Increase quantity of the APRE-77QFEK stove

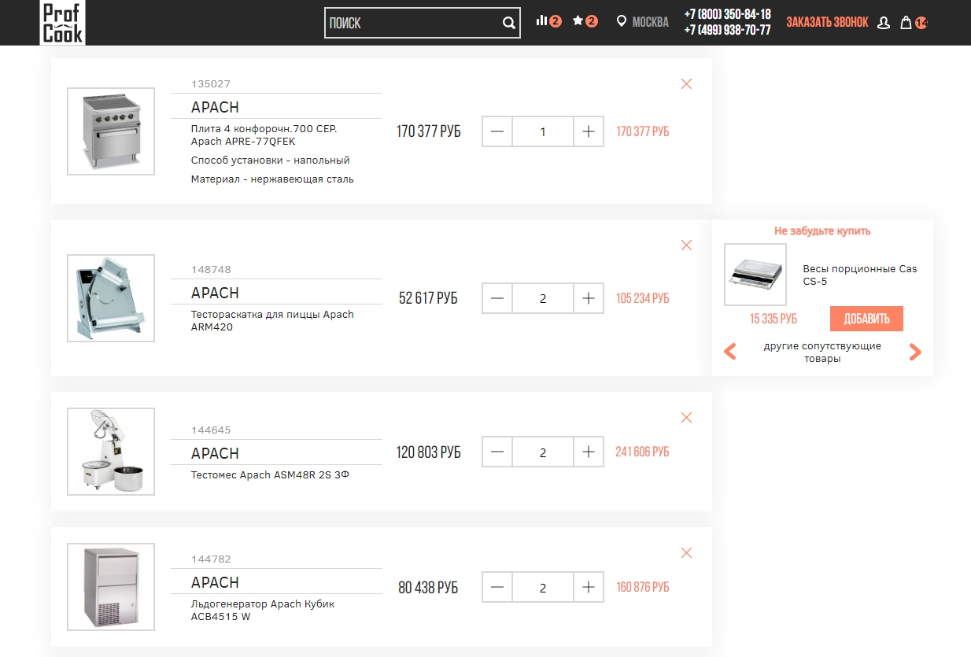pos(589,131)
